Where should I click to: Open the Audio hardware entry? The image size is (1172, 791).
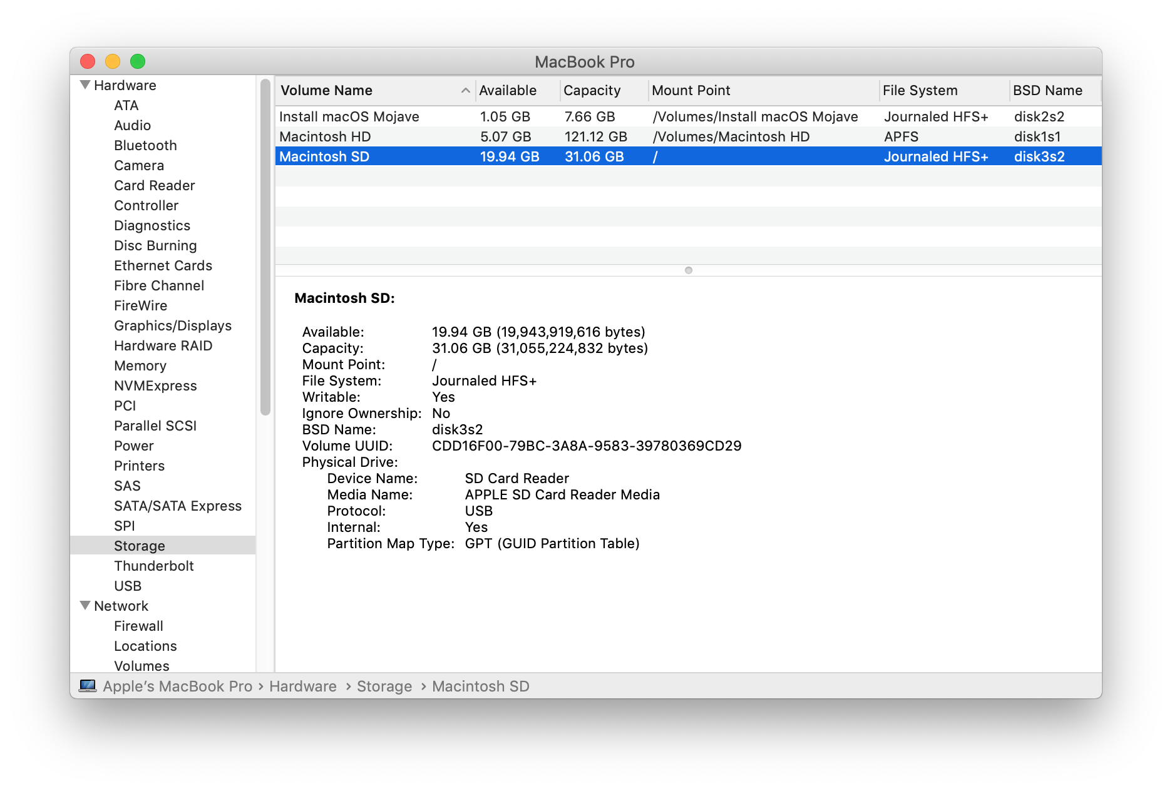tap(132, 125)
